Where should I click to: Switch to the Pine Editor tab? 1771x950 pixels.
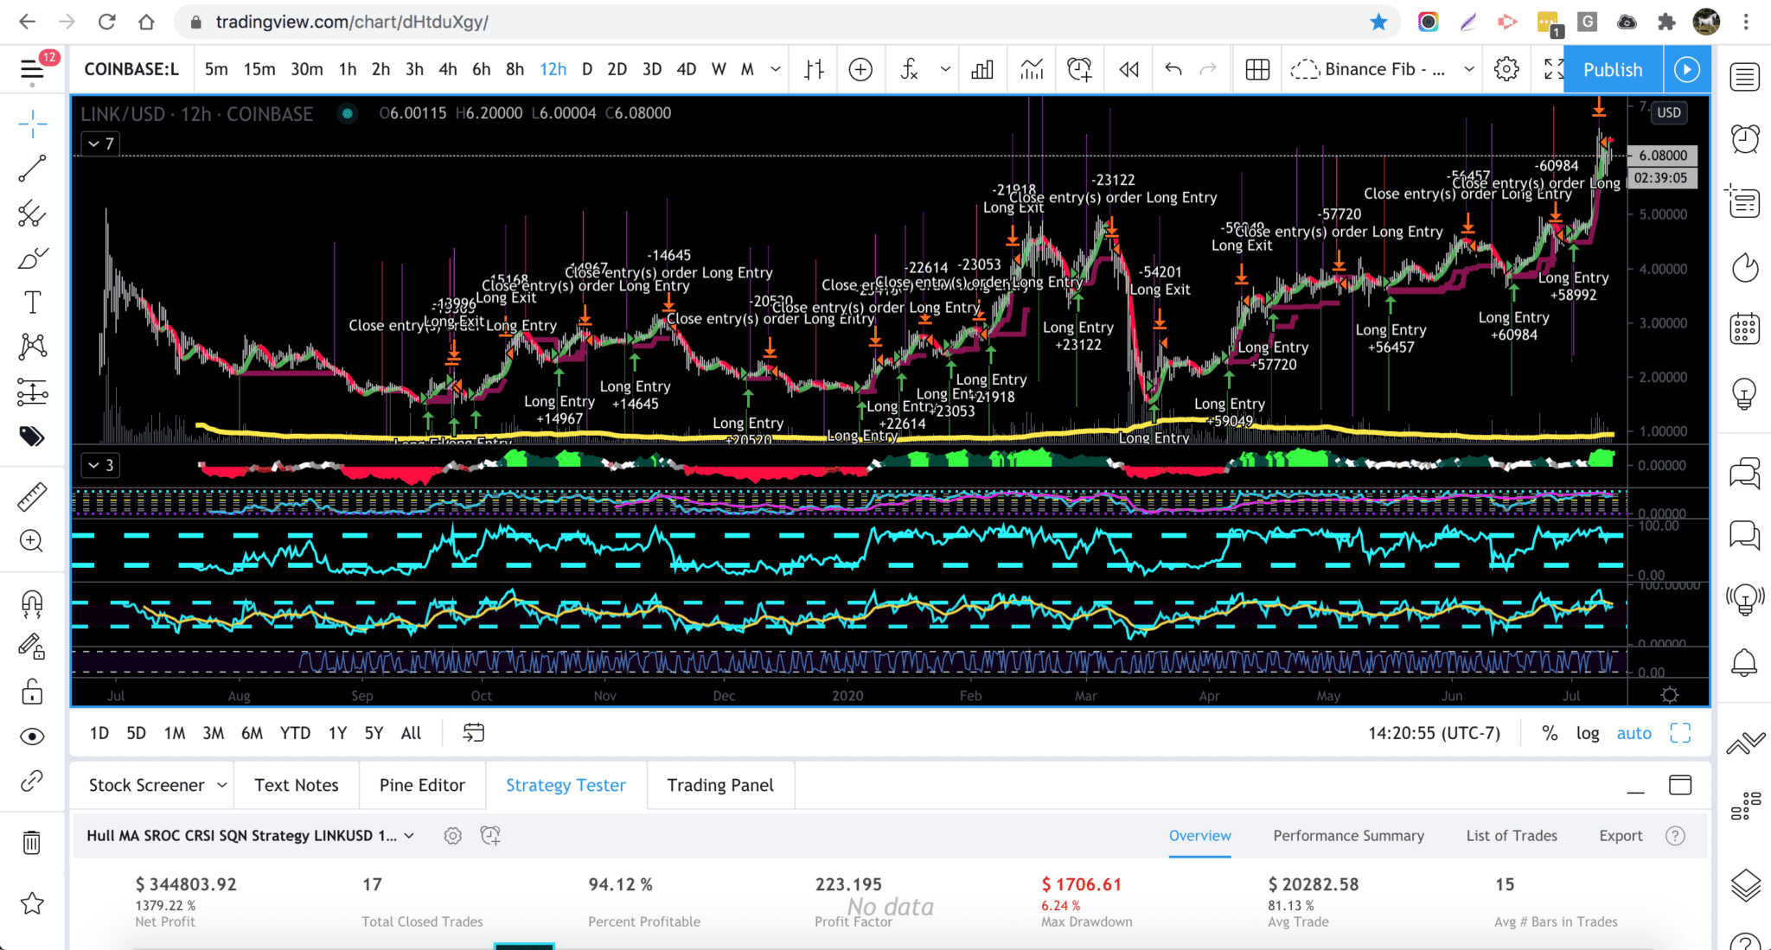coord(422,785)
